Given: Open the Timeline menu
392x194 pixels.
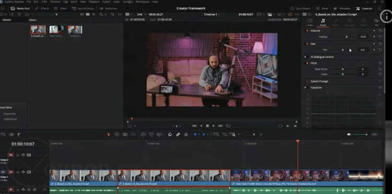Looking at the screenshot, I should tap(55, 2).
